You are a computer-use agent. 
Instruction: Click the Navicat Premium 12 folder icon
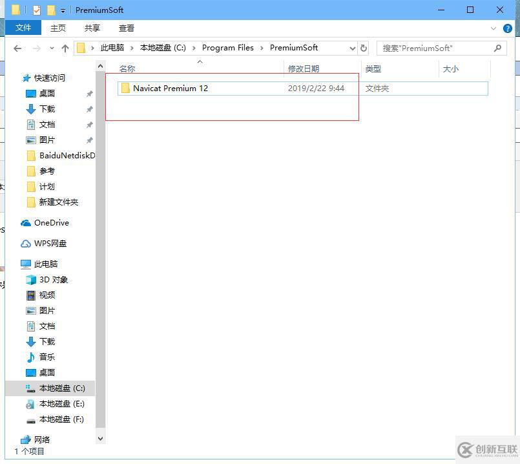pos(125,89)
